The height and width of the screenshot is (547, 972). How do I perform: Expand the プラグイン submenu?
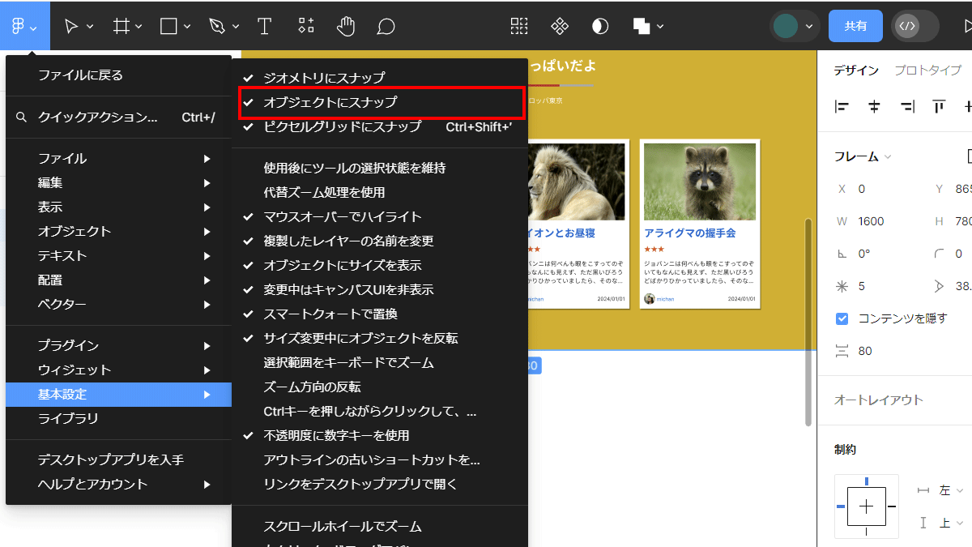pyautogui.click(x=119, y=345)
